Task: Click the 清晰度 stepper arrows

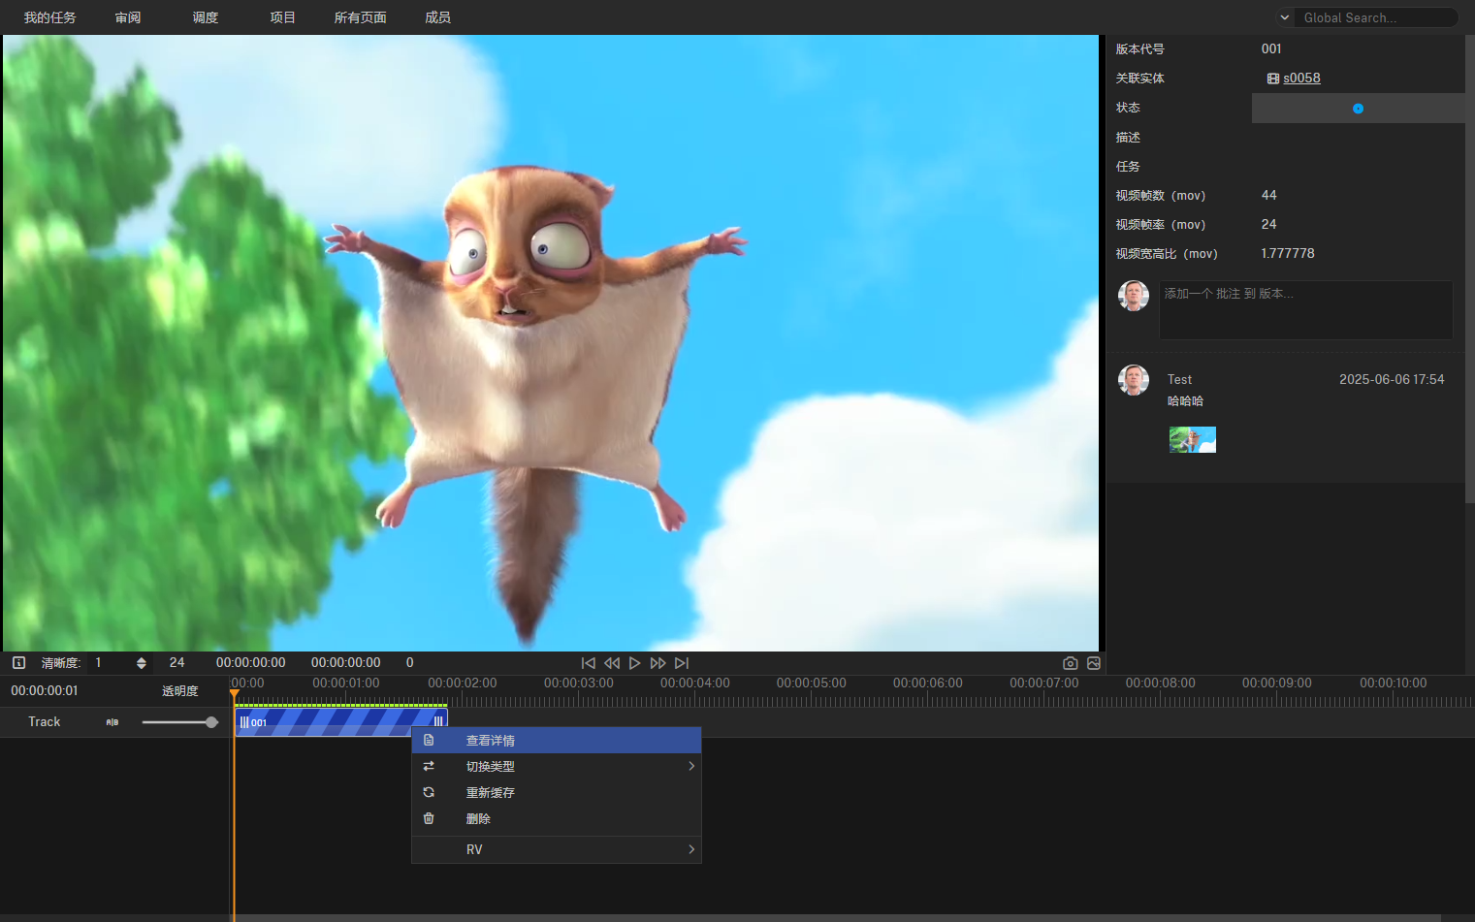Action: [x=142, y=663]
